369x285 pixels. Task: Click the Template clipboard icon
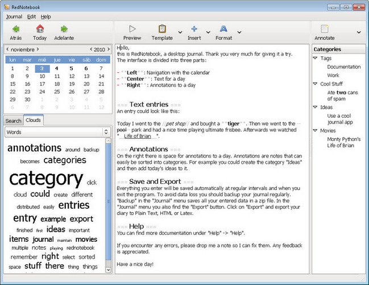click(x=162, y=29)
